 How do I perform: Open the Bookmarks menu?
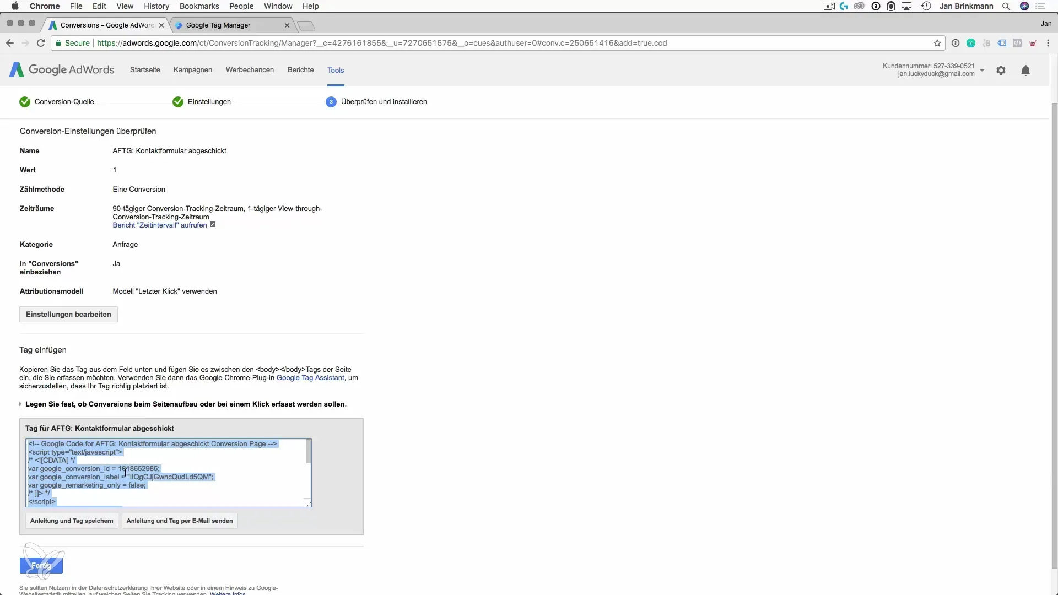click(199, 6)
